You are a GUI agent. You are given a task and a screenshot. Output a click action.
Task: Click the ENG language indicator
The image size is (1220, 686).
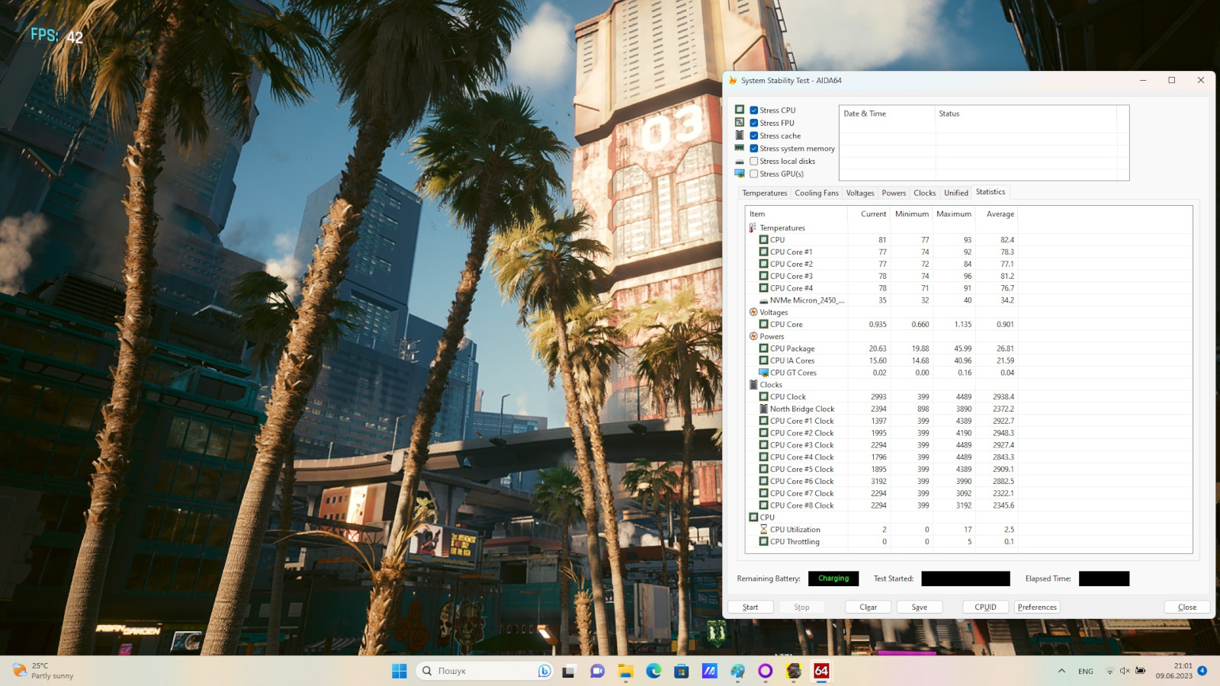click(x=1086, y=672)
